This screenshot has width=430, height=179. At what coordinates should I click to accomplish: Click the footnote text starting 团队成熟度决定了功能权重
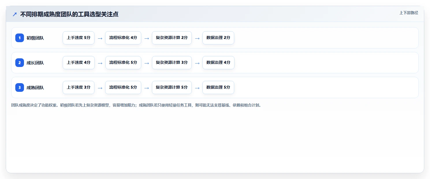[x=136, y=105]
